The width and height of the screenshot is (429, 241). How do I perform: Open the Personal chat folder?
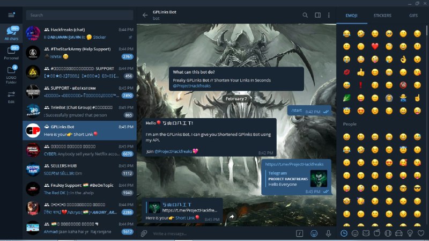[11, 53]
